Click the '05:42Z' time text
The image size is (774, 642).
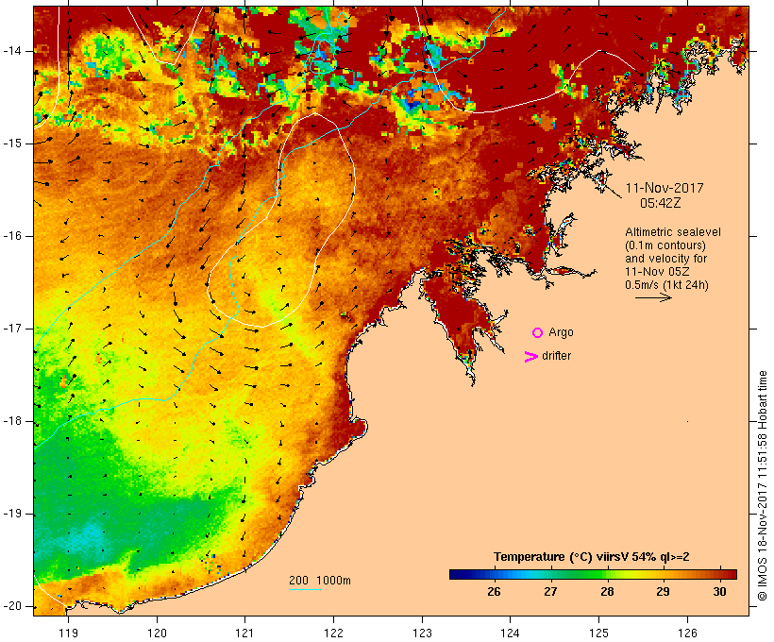[661, 203]
